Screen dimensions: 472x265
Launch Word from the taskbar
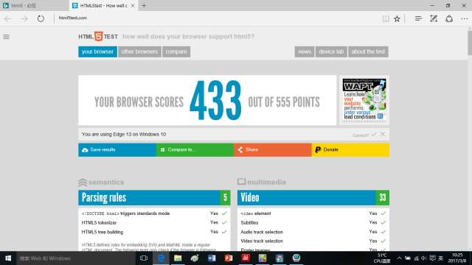(x=212, y=258)
